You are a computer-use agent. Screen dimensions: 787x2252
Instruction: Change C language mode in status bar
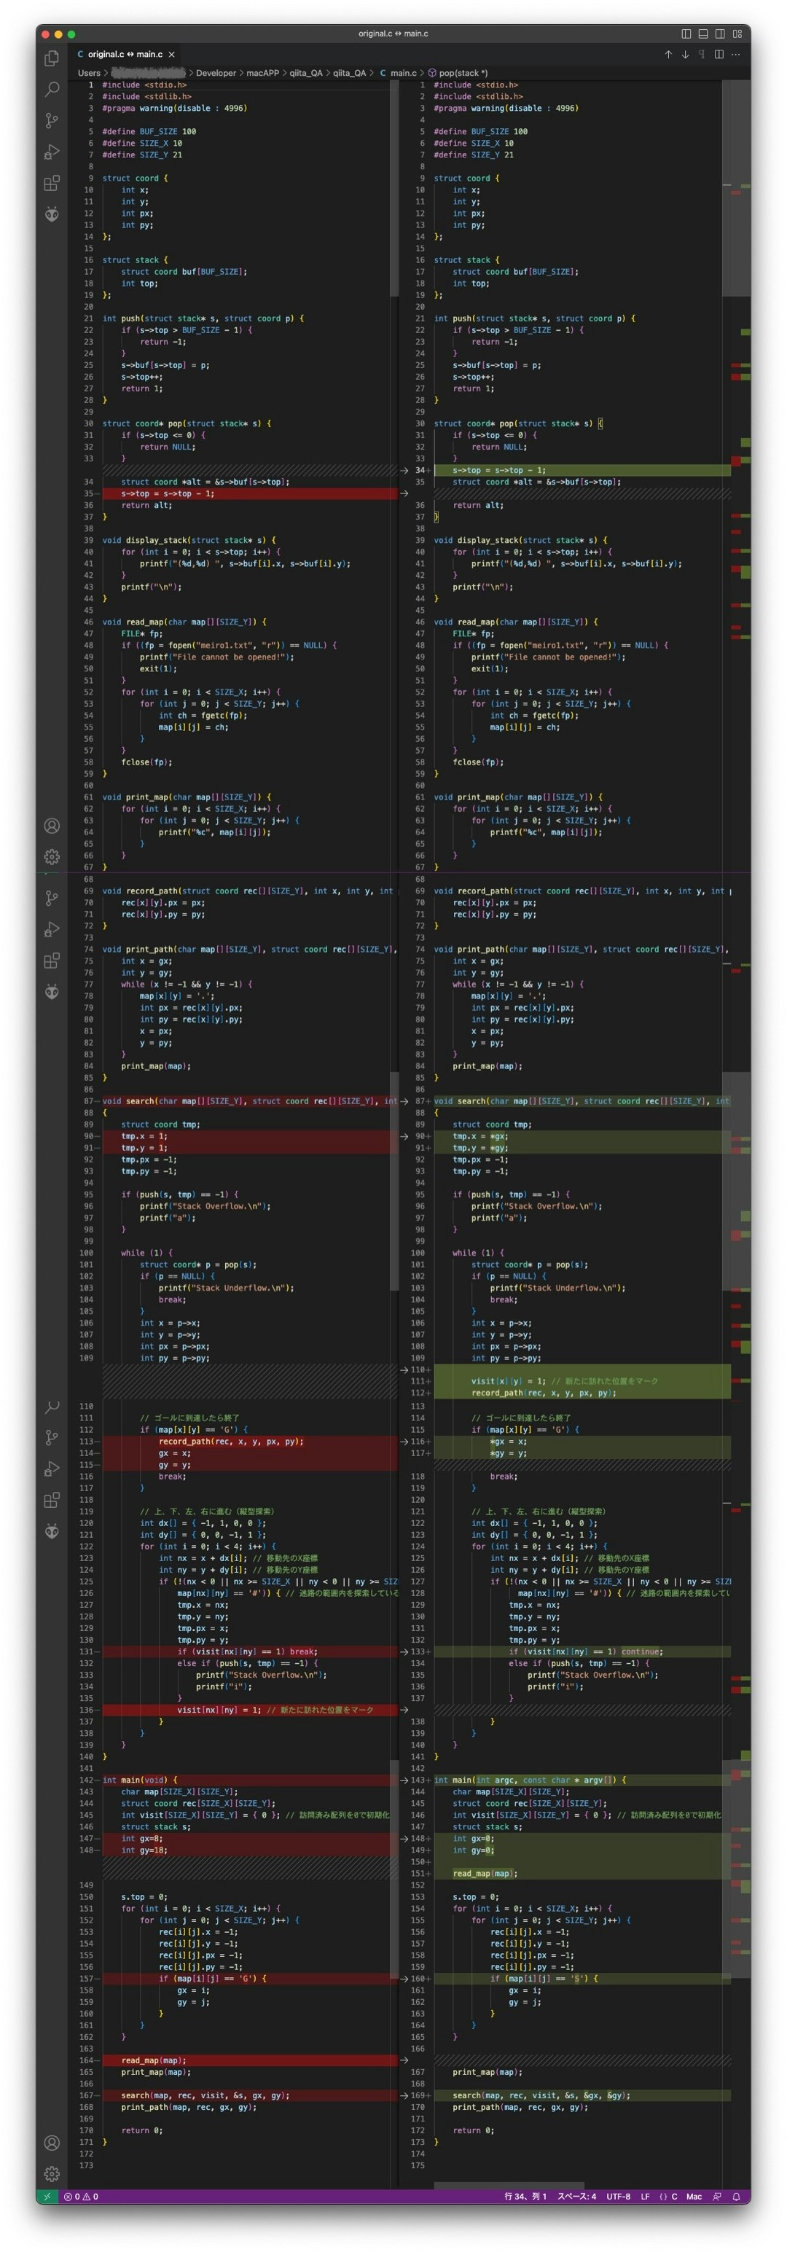[x=668, y=2195]
